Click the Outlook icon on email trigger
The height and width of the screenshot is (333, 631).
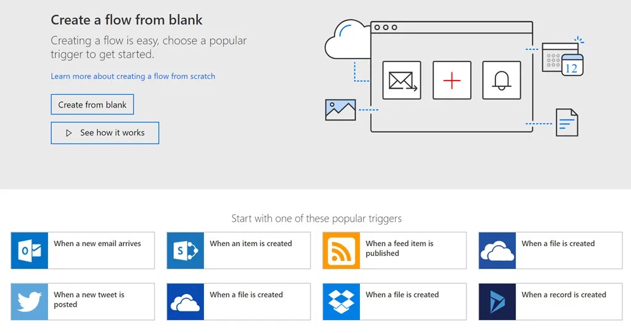click(x=30, y=250)
